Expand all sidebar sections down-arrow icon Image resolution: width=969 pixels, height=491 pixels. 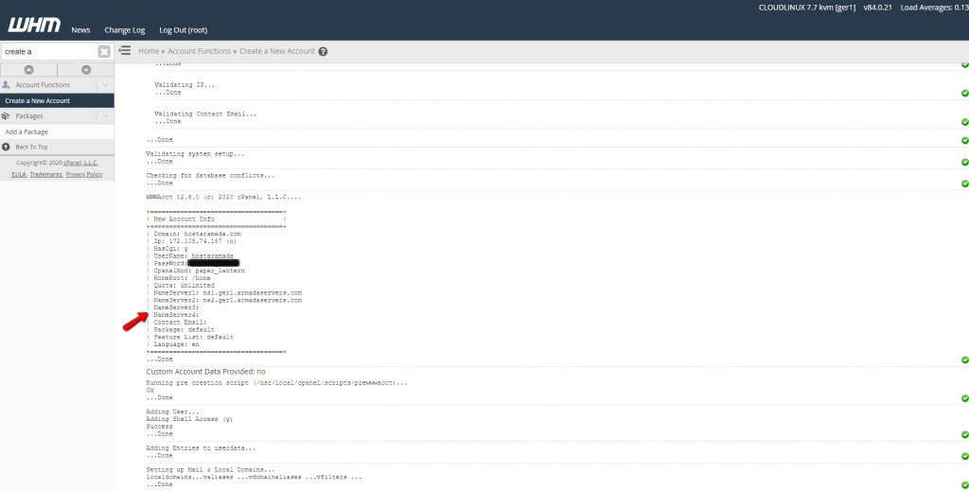(86, 70)
